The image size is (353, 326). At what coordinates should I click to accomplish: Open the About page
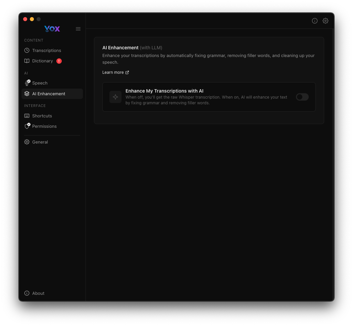coord(38,293)
